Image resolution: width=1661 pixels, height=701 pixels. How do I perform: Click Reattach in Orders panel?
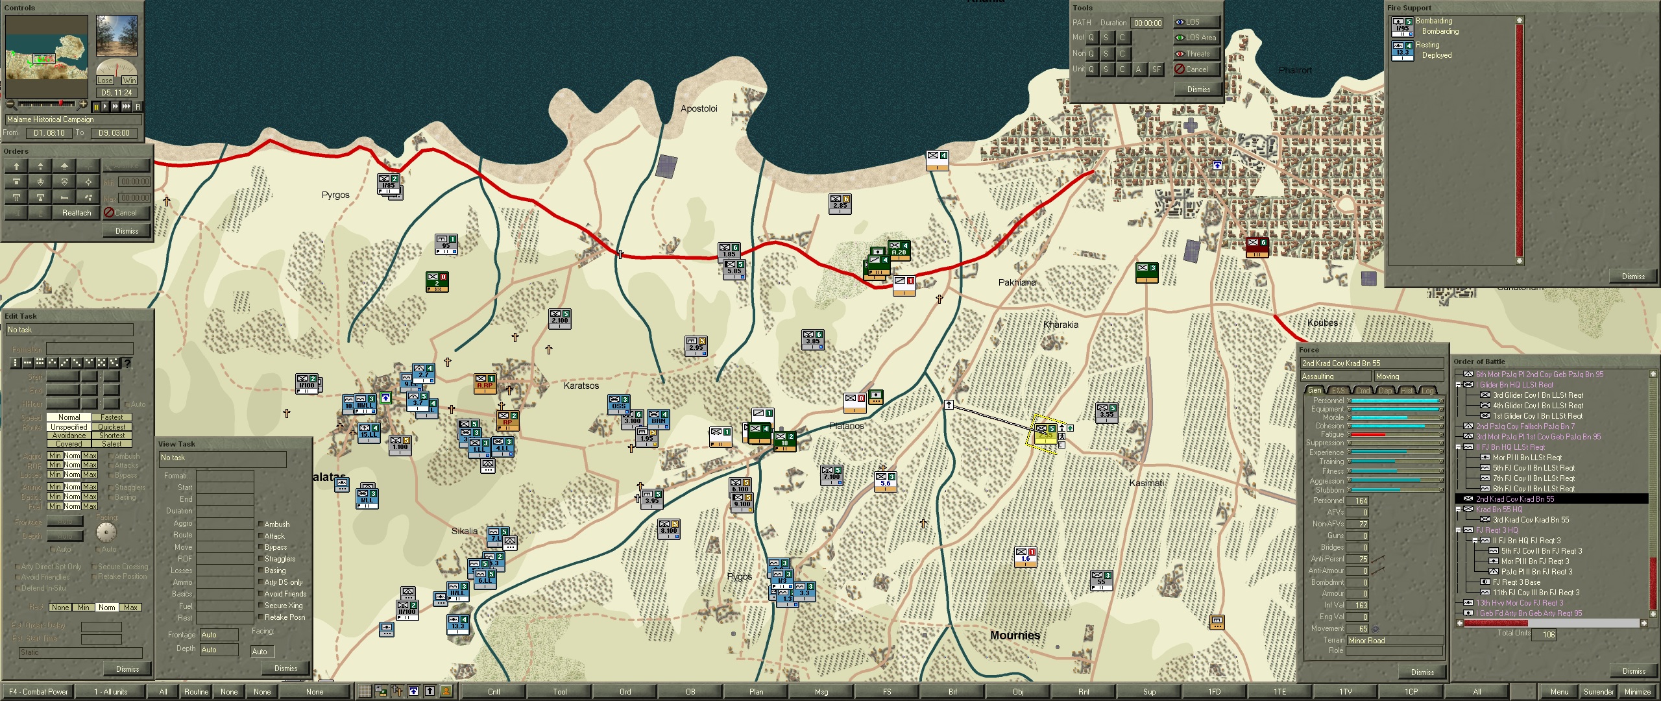click(x=77, y=213)
